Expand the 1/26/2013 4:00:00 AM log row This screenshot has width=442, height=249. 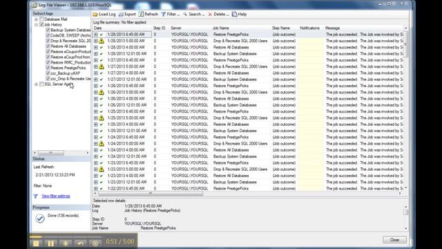point(96,98)
